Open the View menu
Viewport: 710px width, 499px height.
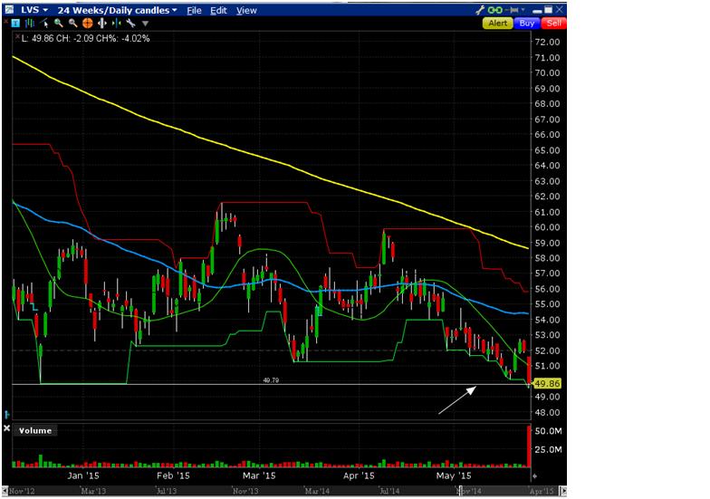[246, 10]
